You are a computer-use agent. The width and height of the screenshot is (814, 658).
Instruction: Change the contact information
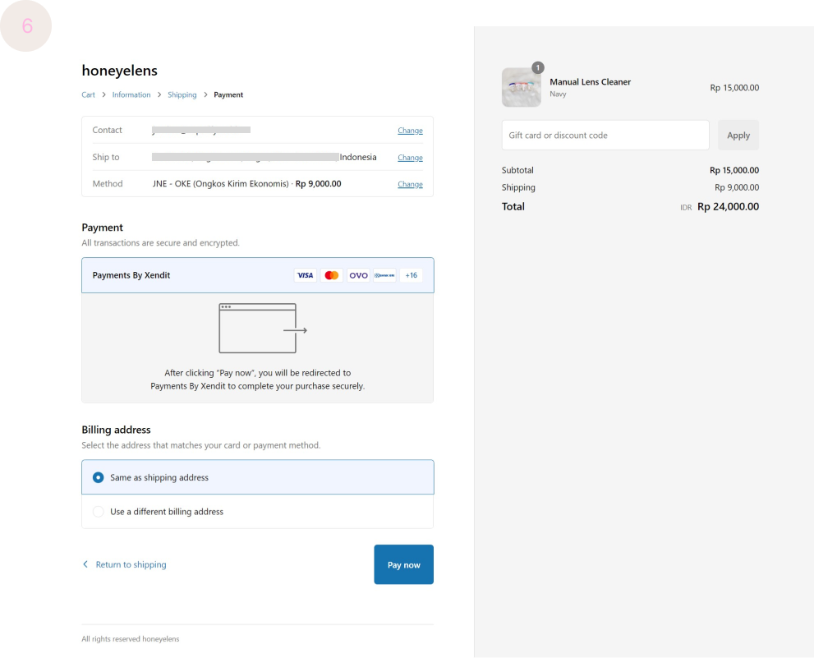point(410,131)
